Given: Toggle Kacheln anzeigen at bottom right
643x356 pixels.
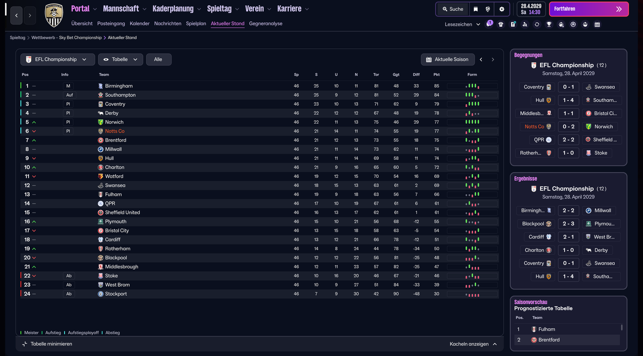Looking at the screenshot, I should tap(473, 344).
